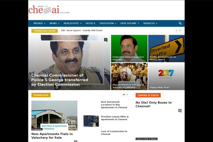This screenshot has width=213, height=142.
Task: Click the Spirit of Chennai logo
Action: pos(49,10)
